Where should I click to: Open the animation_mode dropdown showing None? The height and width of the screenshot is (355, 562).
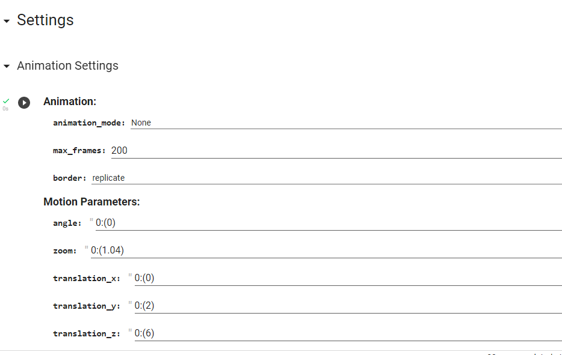pyautogui.click(x=346, y=123)
